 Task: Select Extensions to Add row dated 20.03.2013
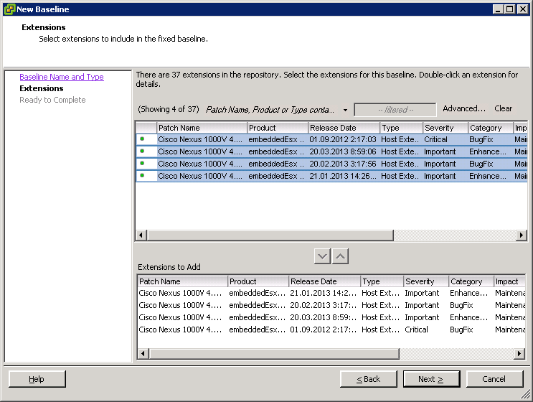pos(331,317)
